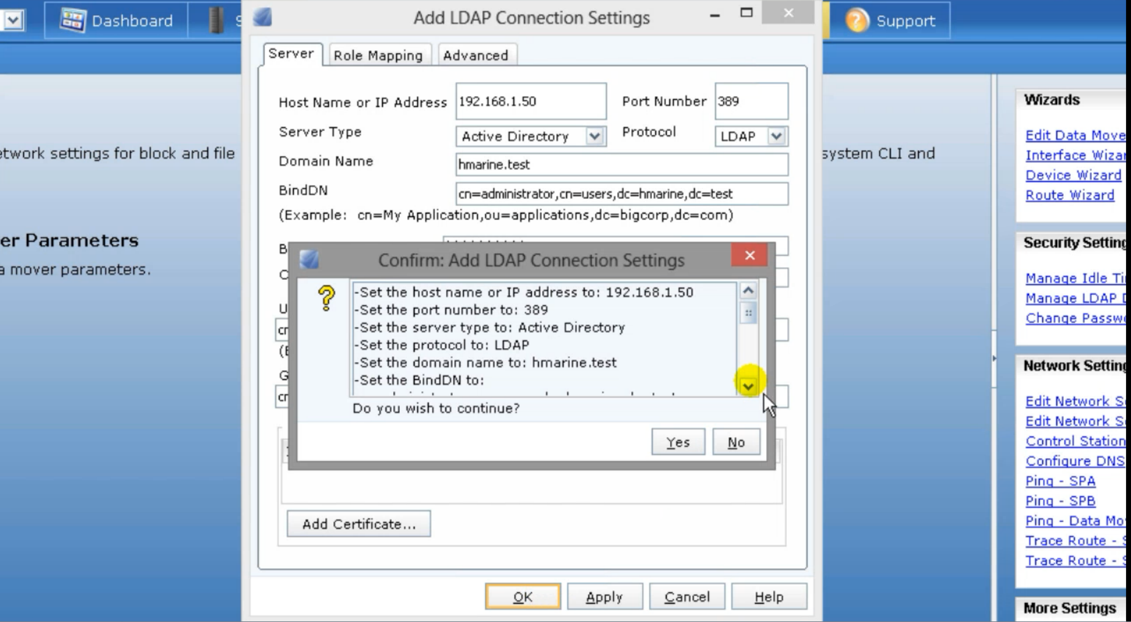Click the Domain Name field
This screenshot has width=1131, height=622.
tap(622, 165)
